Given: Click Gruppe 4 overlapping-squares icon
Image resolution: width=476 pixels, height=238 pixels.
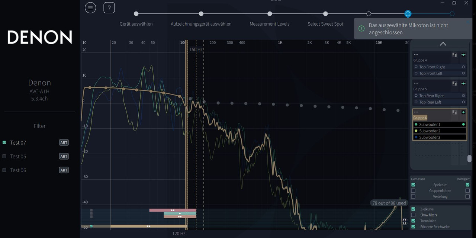Looking at the screenshot, I should (454, 55).
